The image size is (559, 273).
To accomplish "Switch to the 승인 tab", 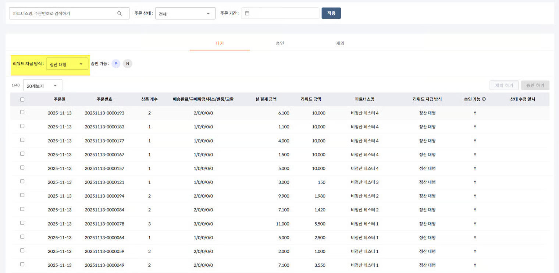I will (x=280, y=43).
